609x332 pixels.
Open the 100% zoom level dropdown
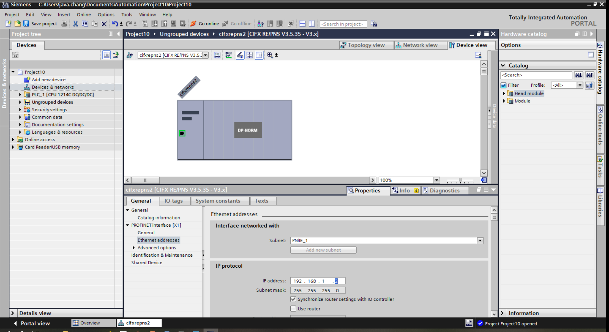(x=437, y=180)
